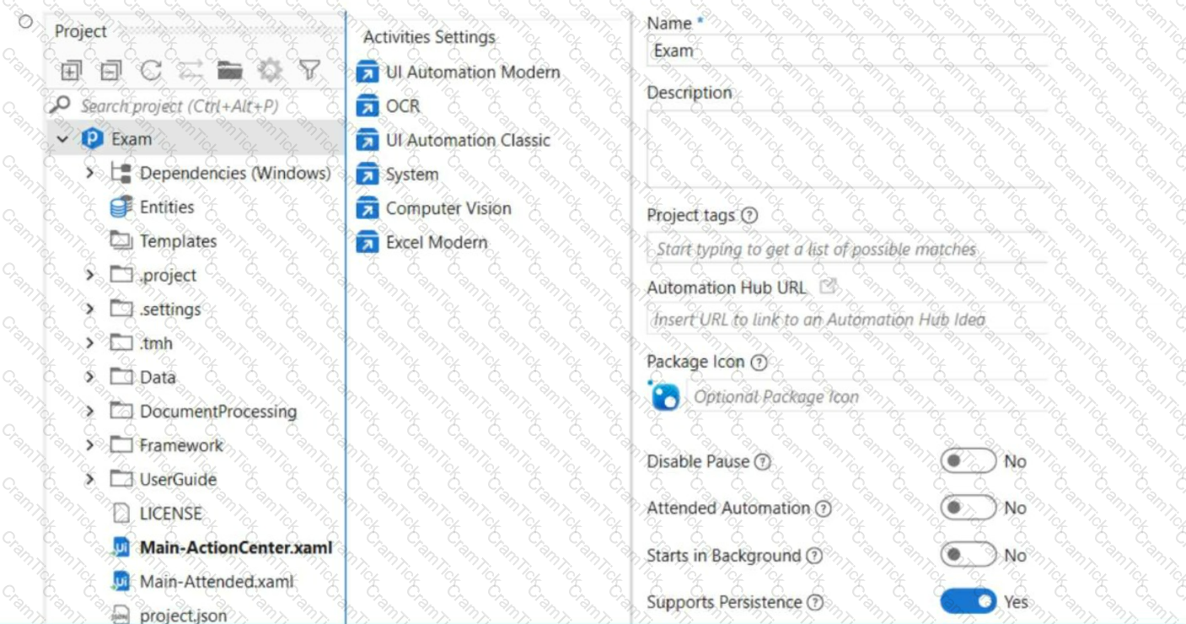1186x624 pixels.
Task: Turn off Supports Persistence toggle
Action: point(968,601)
